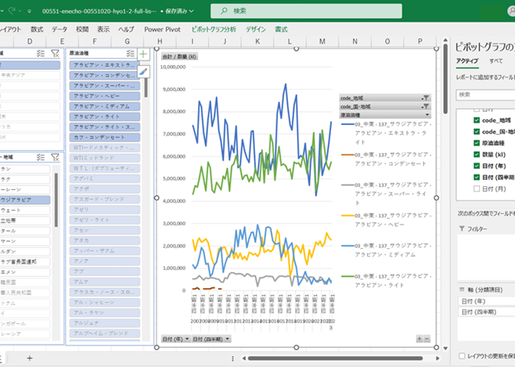This screenshot has height=367, width=515.
Task: Switch to the ピボットグラフ分析 tab
Action: (x=214, y=29)
